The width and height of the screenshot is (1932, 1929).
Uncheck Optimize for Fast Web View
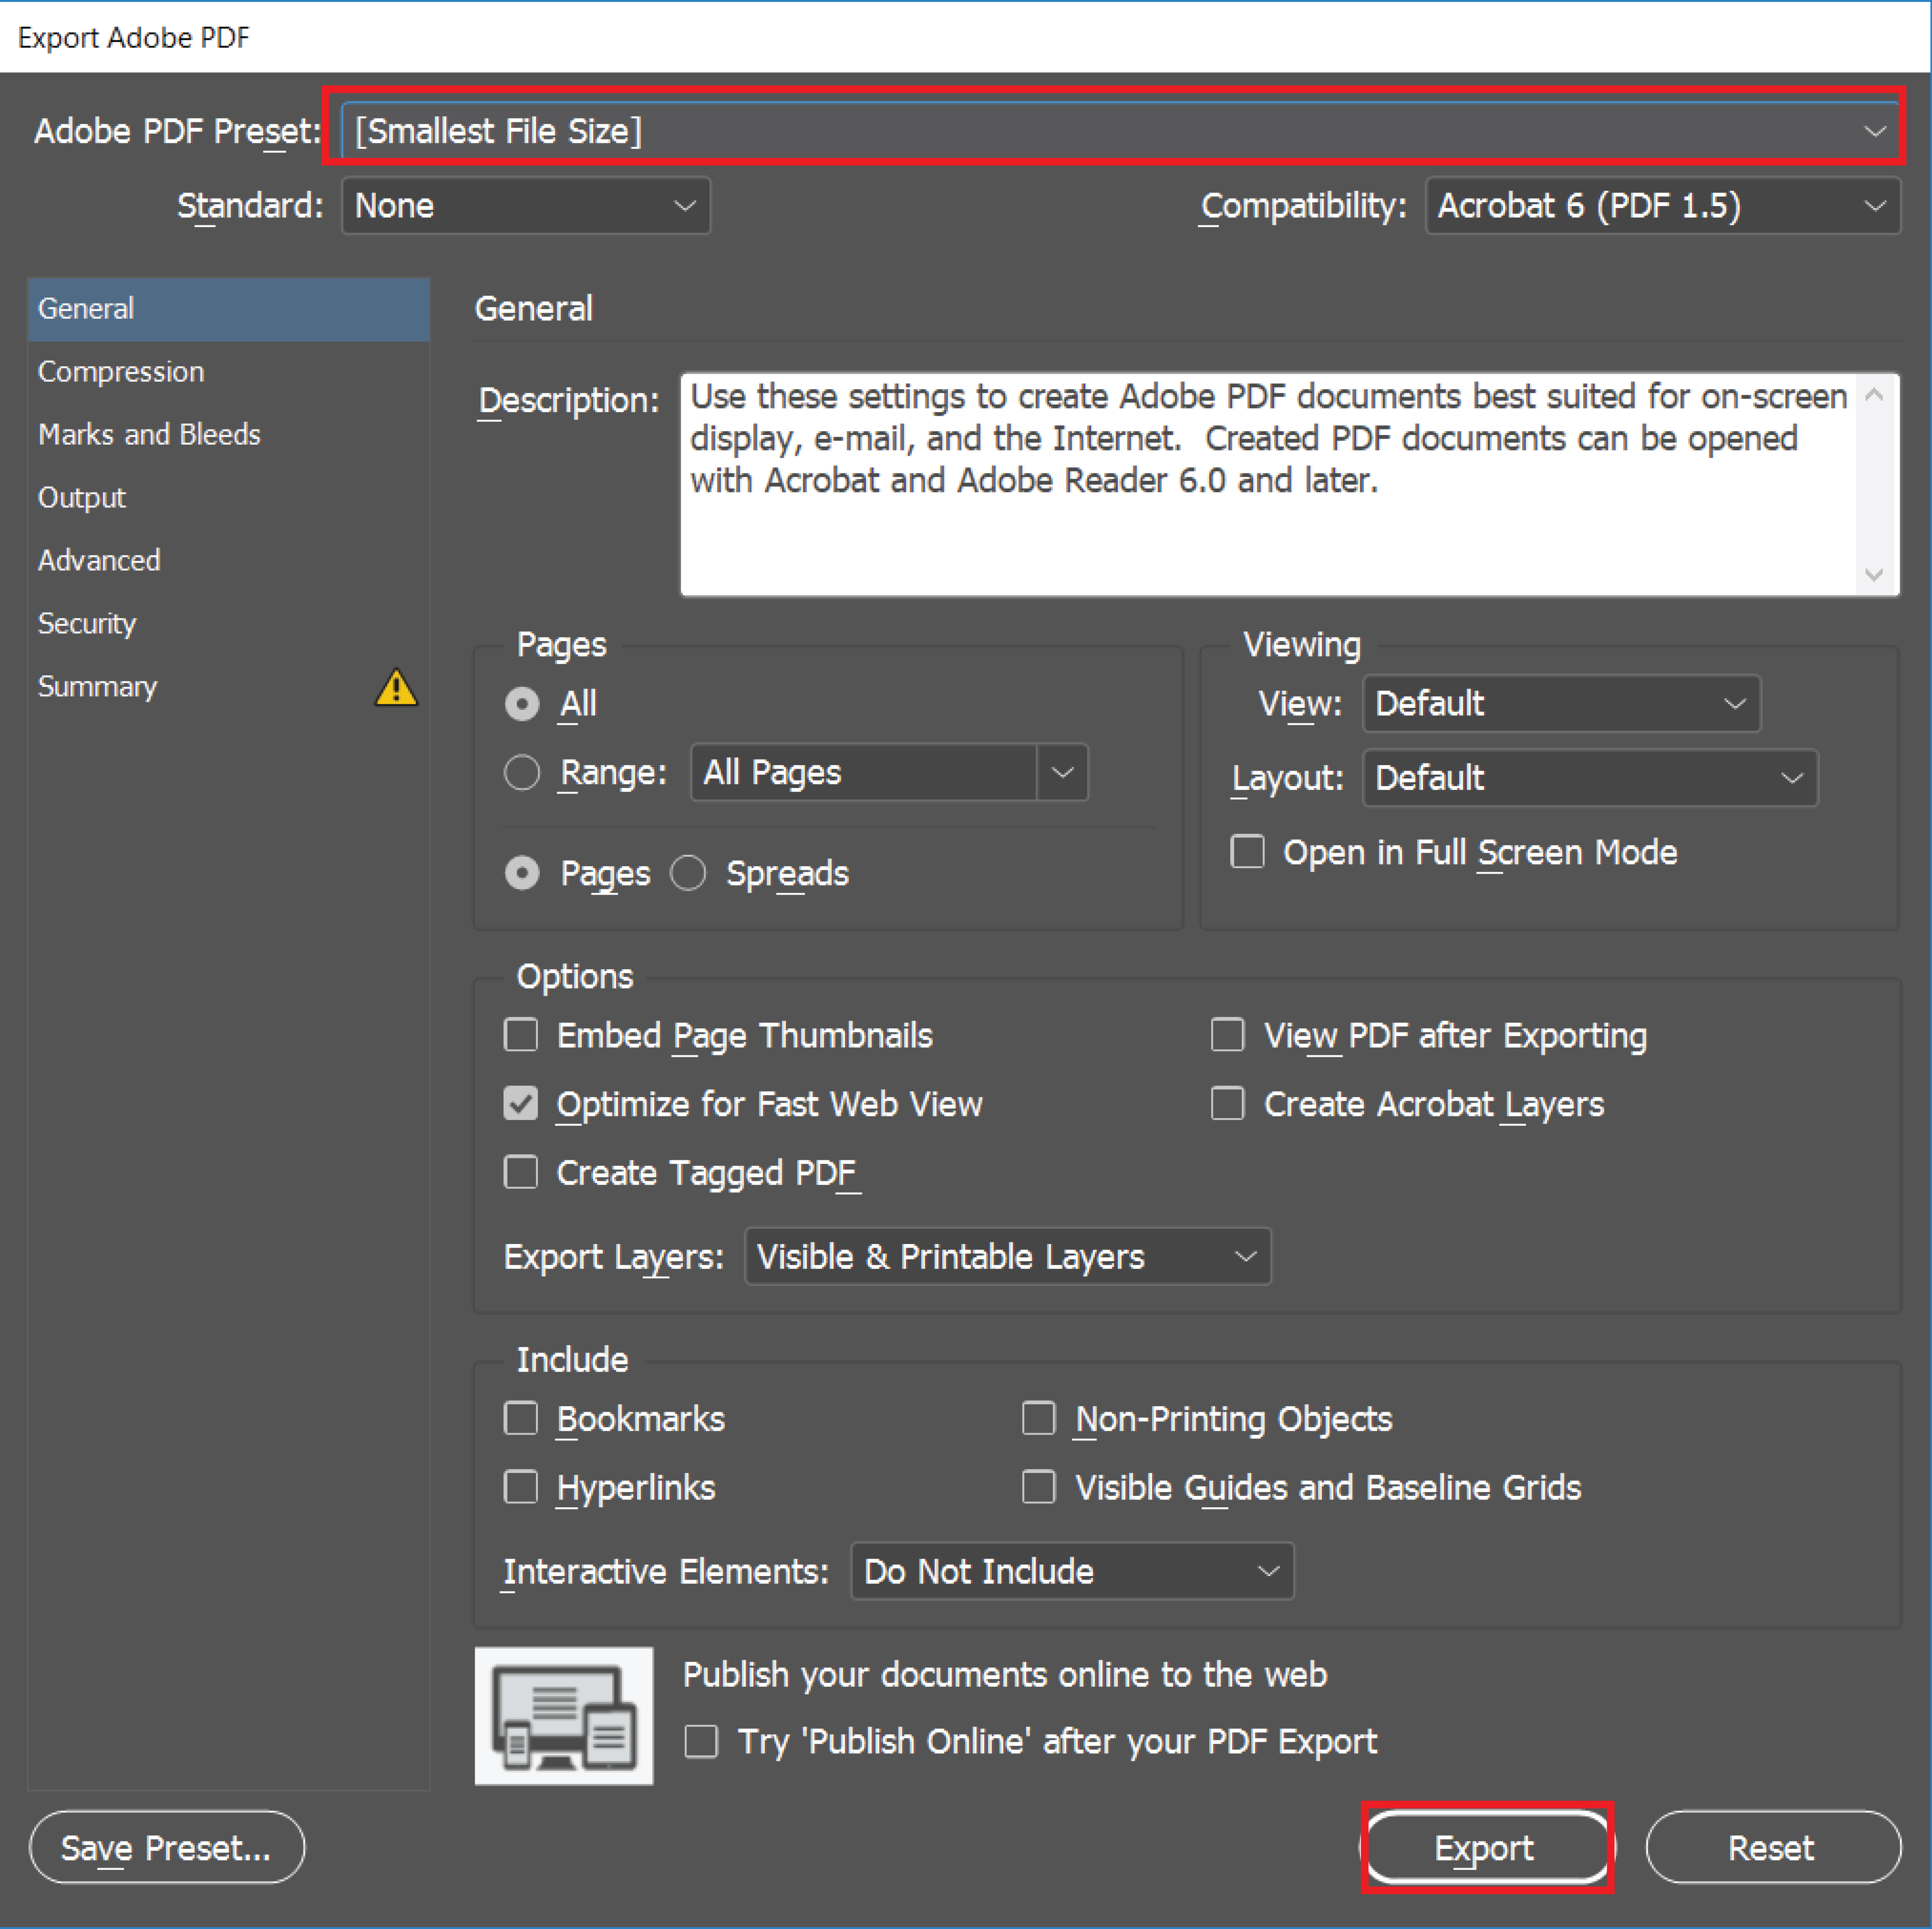521,1103
